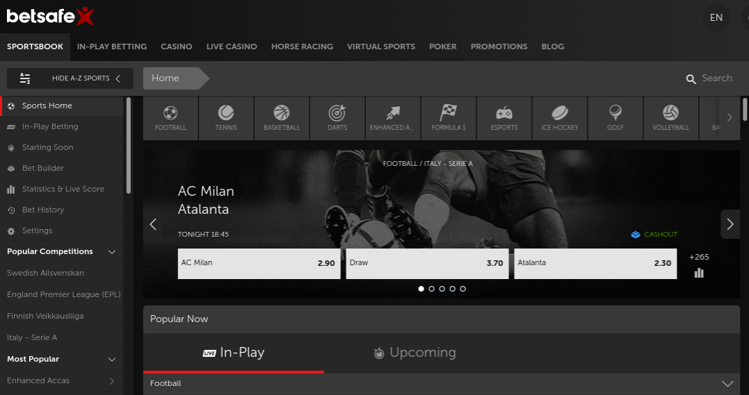Bet on AC Milan at 2.90
This screenshot has height=395, width=749.
click(x=259, y=263)
